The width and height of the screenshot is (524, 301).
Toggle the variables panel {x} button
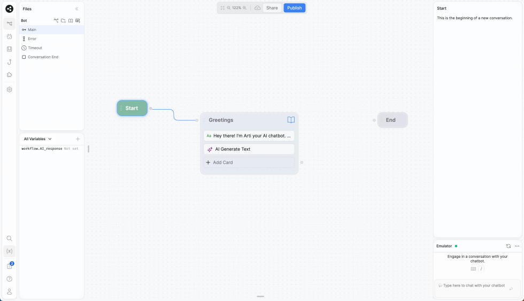point(9,251)
